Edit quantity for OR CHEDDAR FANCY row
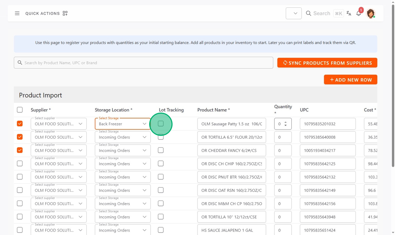The image size is (395, 235). pos(283,150)
